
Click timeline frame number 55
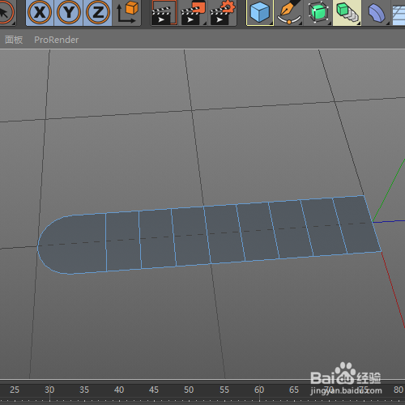224,390
